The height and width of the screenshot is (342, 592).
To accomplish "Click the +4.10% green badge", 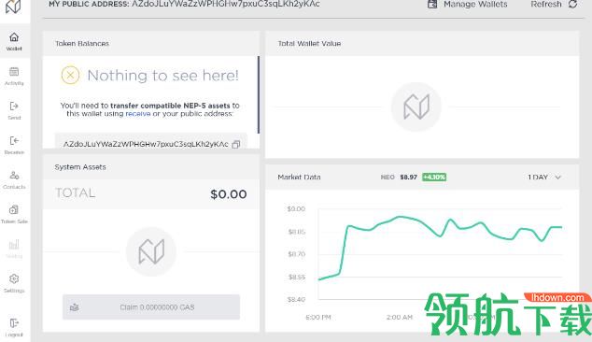I will point(434,177).
